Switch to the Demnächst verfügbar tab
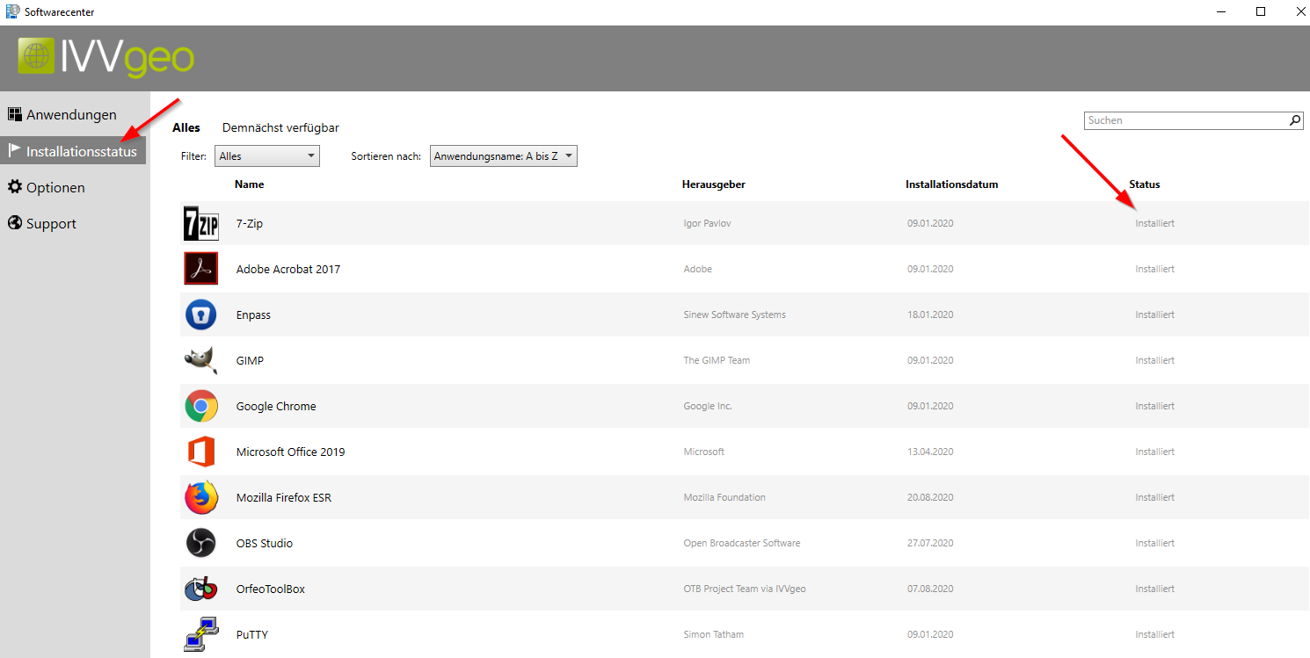Screen dimensions: 1310x658 [280, 127]
